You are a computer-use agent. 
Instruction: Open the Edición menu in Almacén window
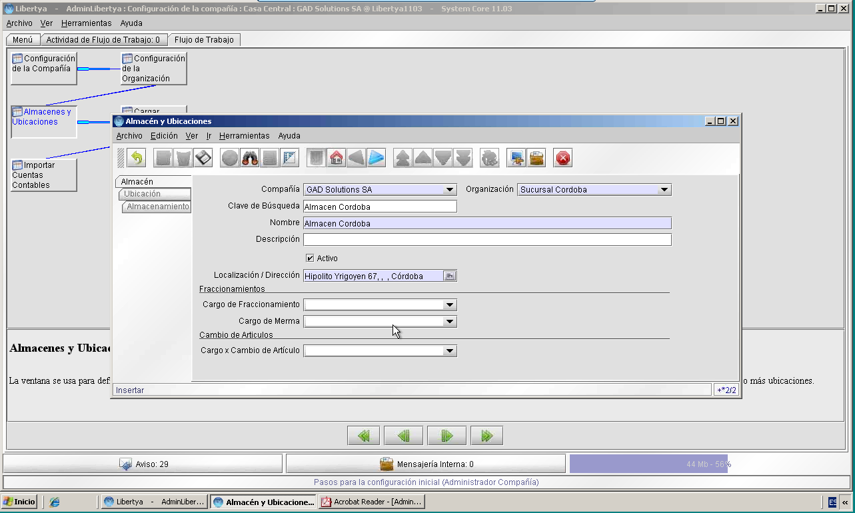tap(164, 136)
